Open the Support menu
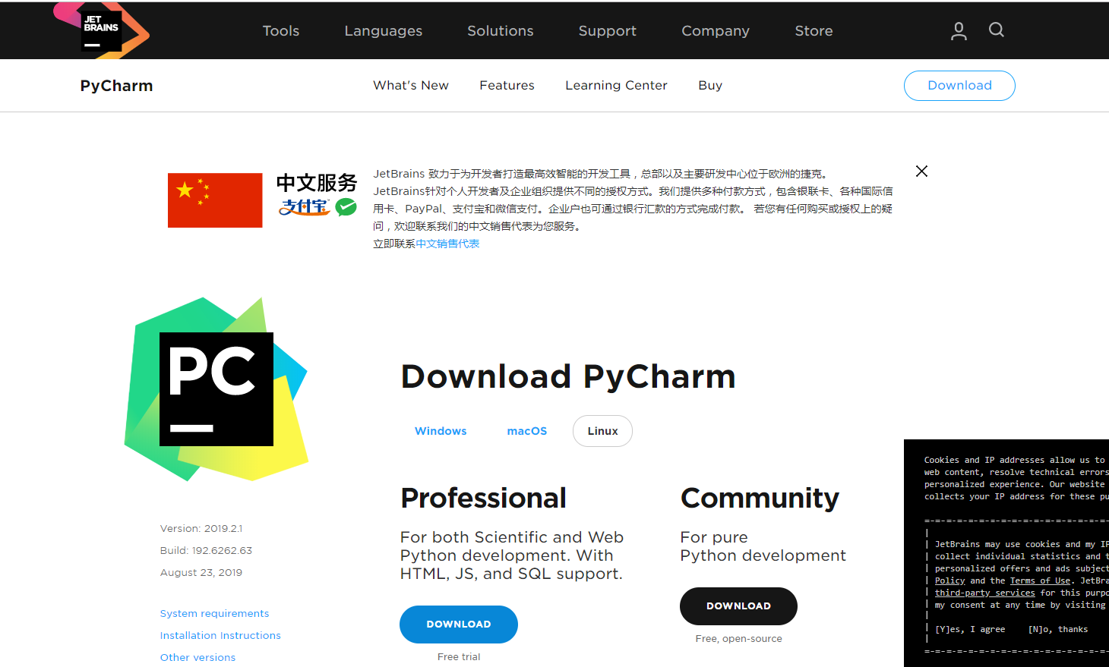 (x=608, y=31)
